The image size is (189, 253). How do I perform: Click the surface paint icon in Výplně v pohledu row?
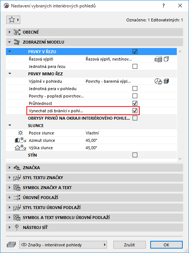point(158,81)
